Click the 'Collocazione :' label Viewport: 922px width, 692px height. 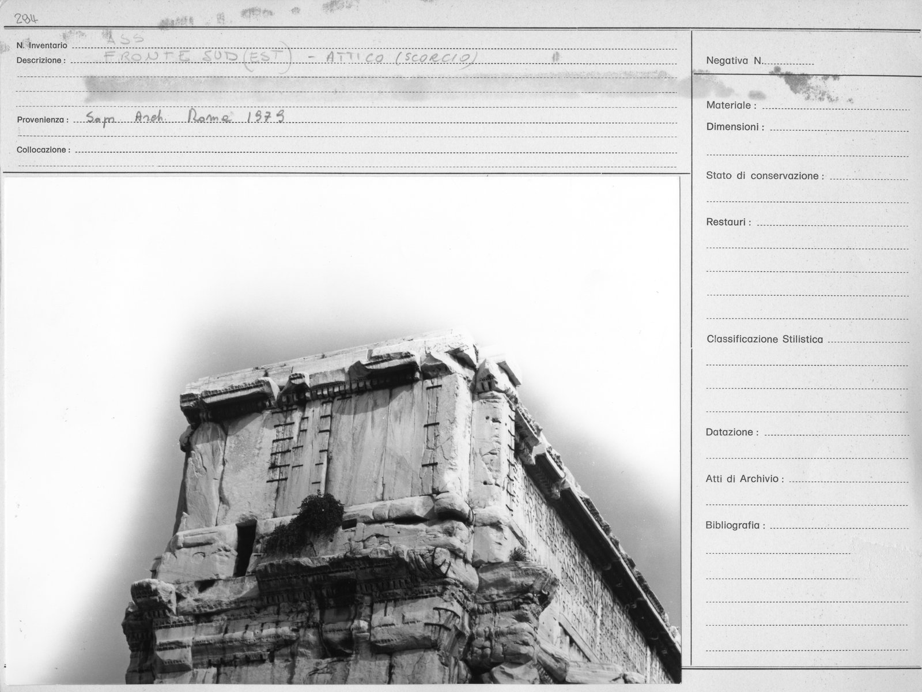pos(43,150)
